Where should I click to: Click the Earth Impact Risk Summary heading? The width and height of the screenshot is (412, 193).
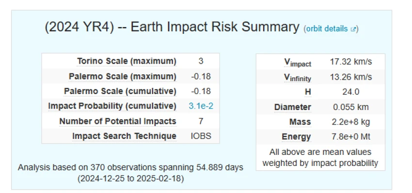(x=172, y=27)
